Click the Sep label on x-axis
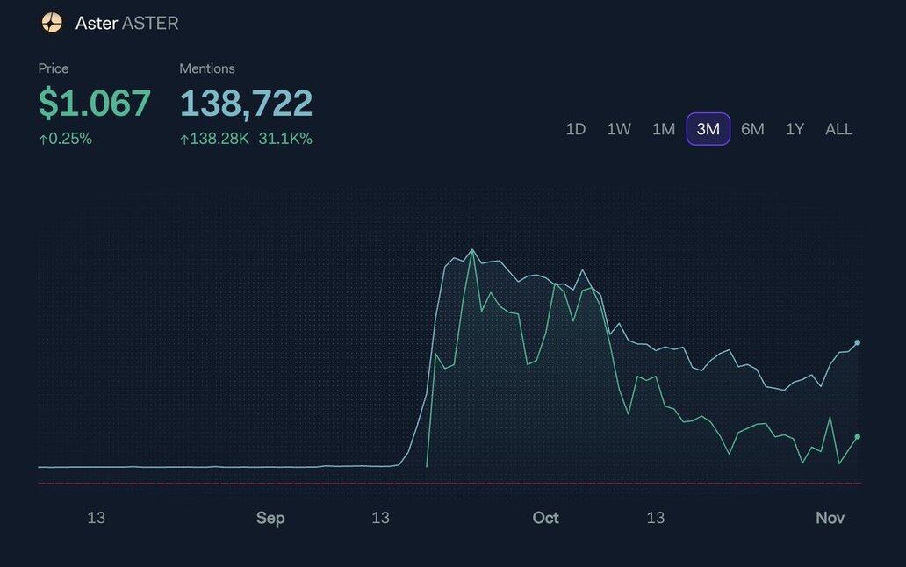The image size is (906, 567). coord(270,518)
